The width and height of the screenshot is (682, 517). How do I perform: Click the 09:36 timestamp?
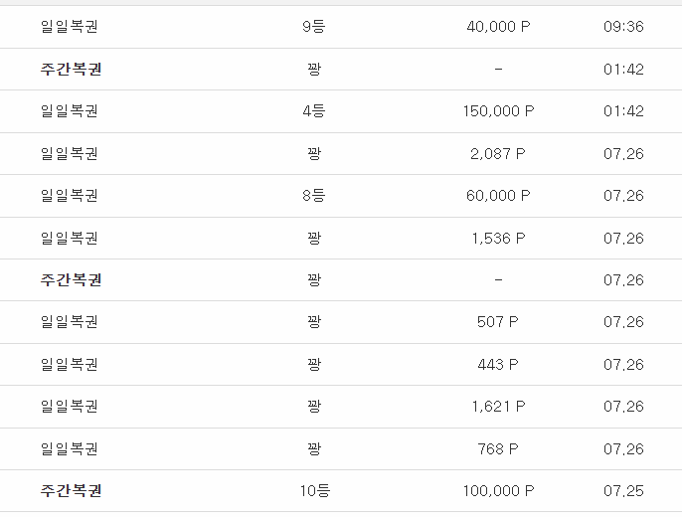point(623,27)
